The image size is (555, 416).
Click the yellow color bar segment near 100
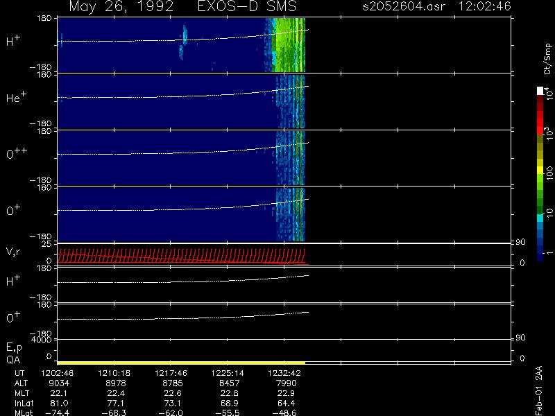click(x=540, y=171)
